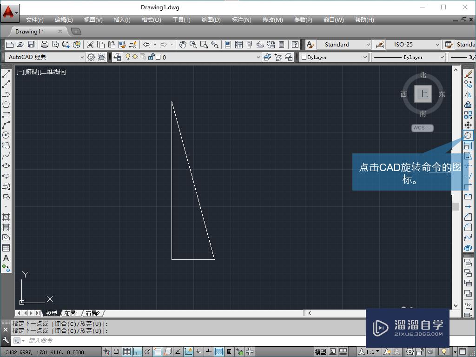Open the Help question mark icon

tap(295, 45)
